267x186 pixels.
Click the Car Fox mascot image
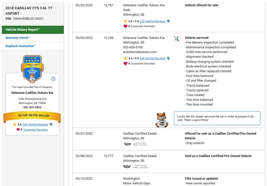(x=162, y=120)
